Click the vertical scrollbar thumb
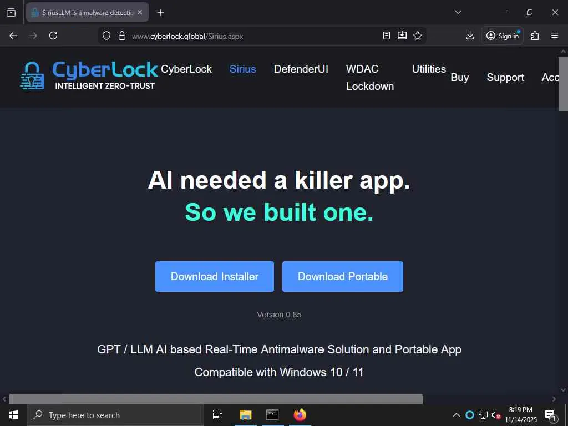The image size is (568, 426). [x=564, y=83]
